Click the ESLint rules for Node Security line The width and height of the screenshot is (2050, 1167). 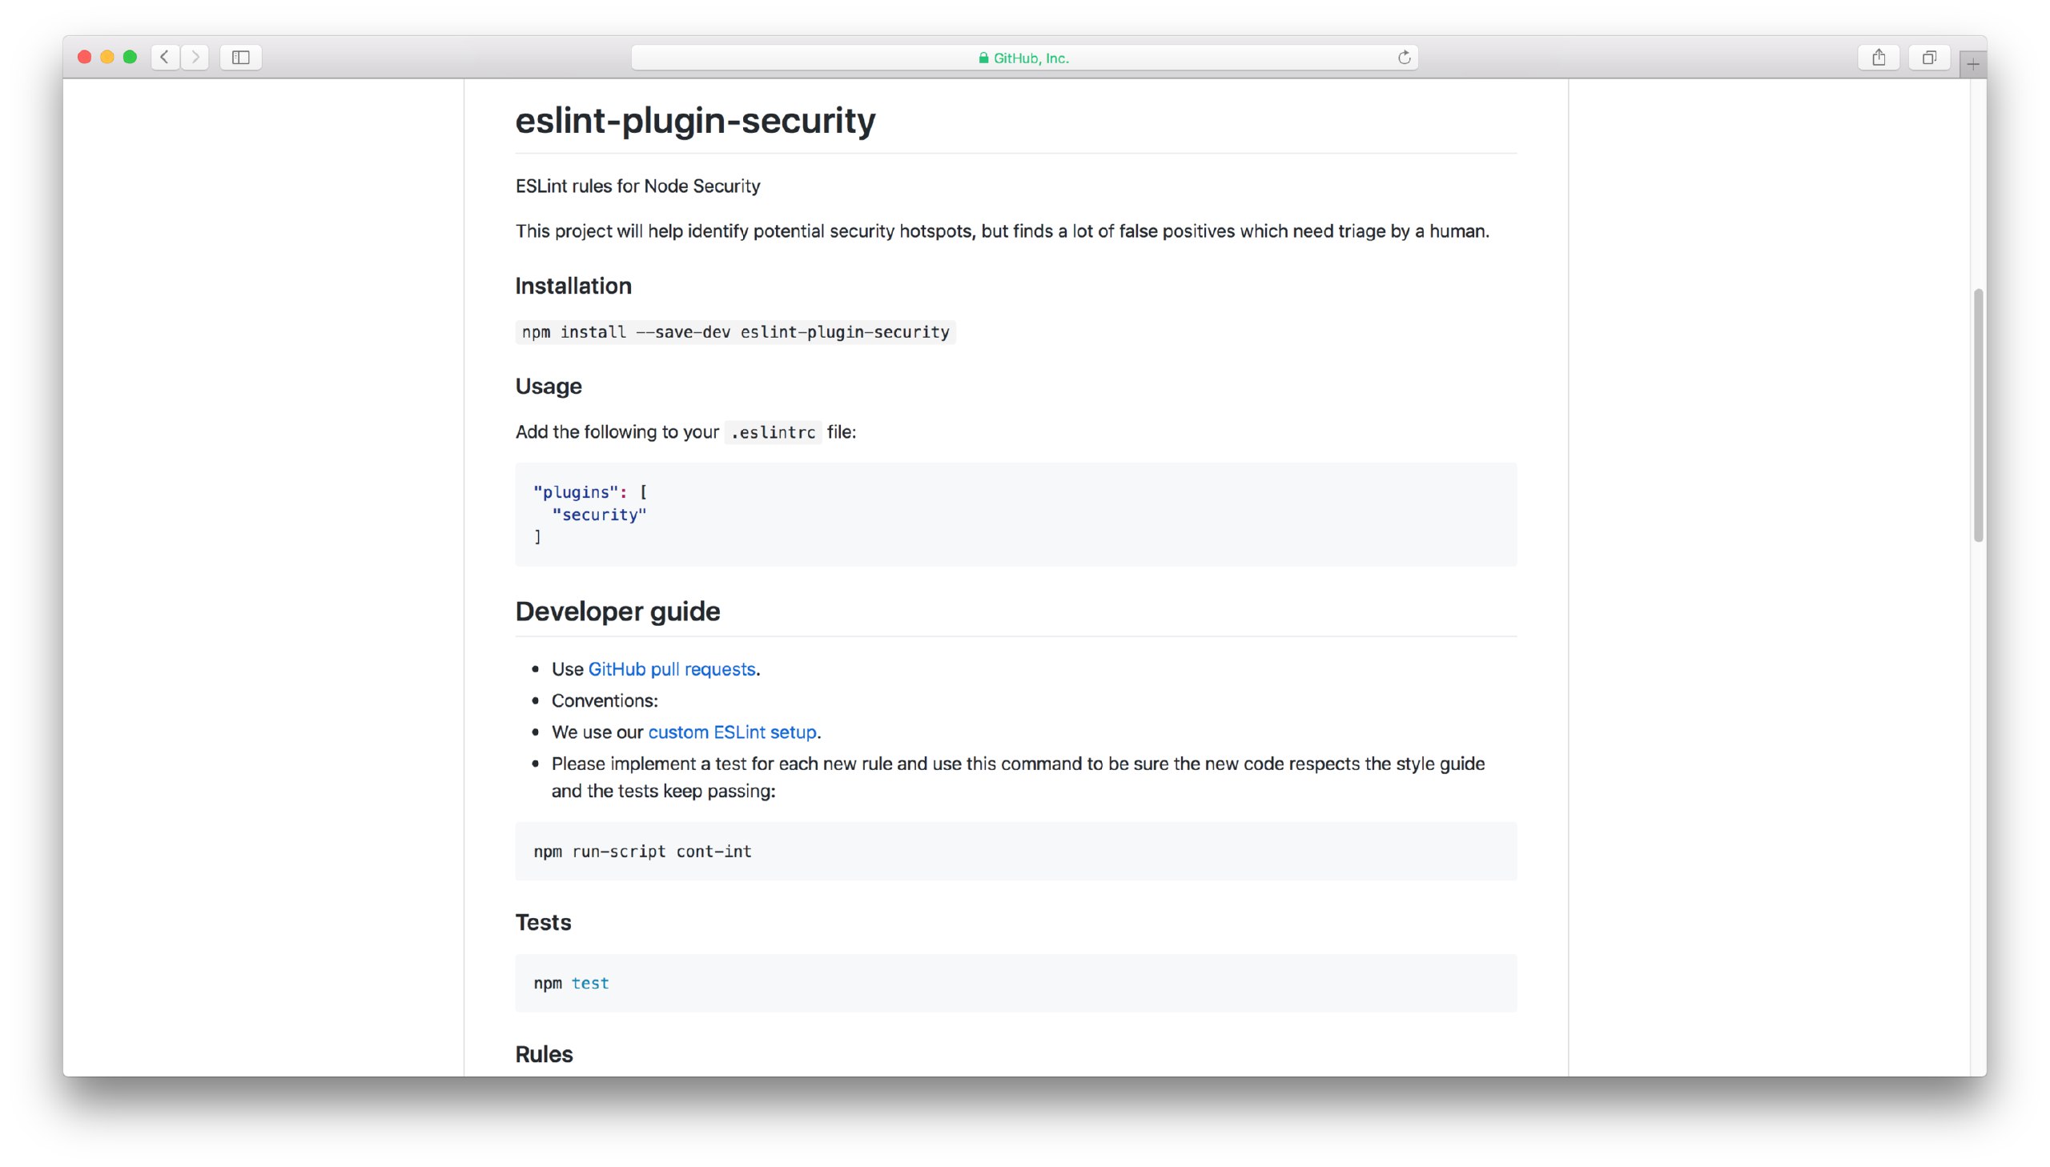coord(637,186)
